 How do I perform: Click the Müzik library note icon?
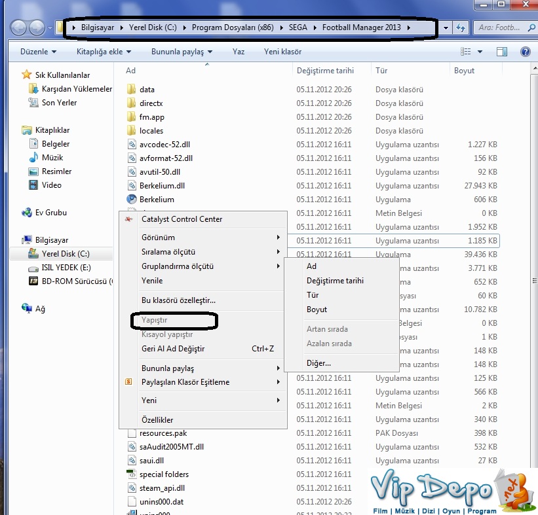pyautogui.click(x=33, y=157)
